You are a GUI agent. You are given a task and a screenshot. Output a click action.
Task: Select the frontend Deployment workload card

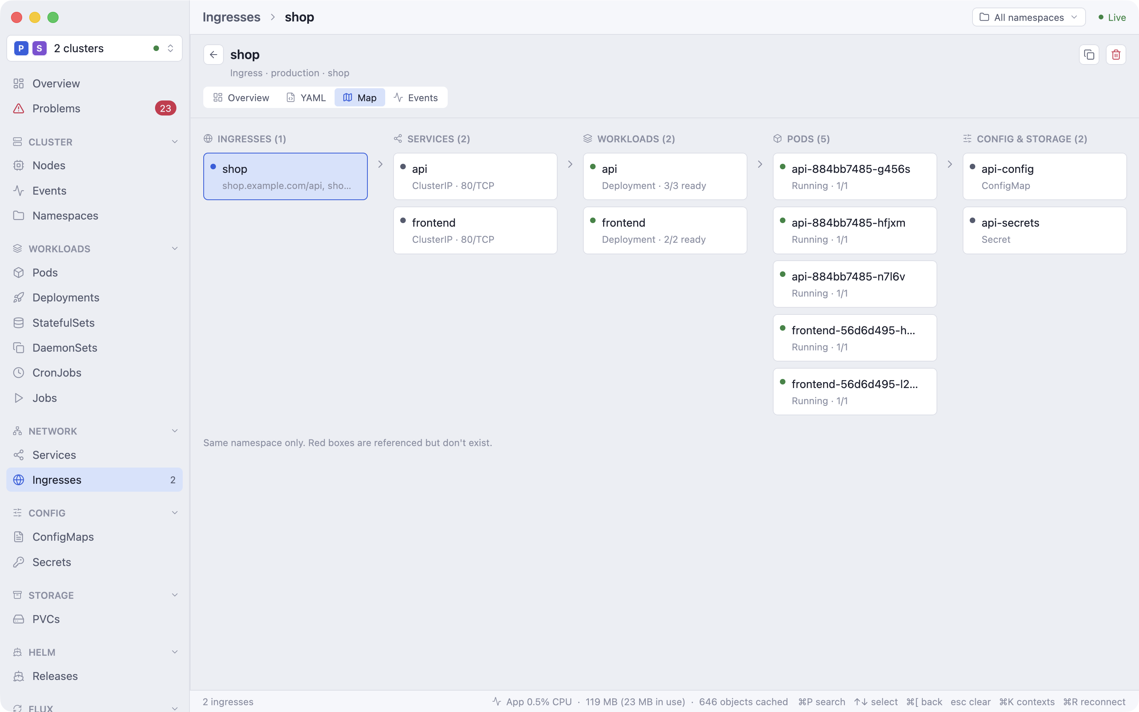(664, 231)
